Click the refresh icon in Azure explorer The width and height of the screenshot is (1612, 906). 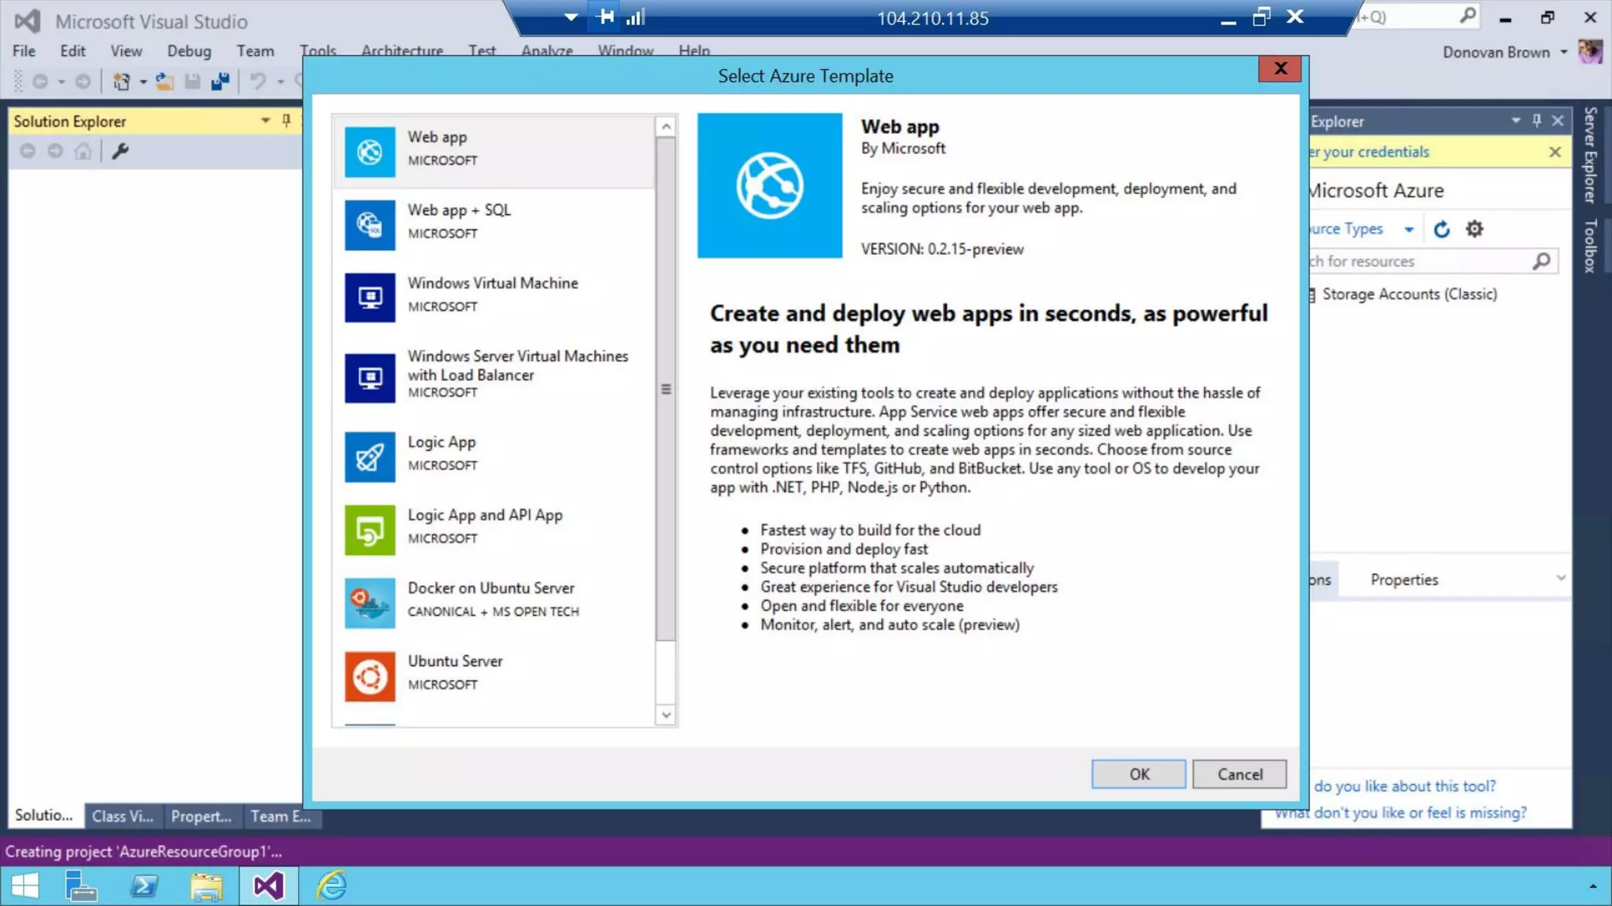[x=1441, y=229]
